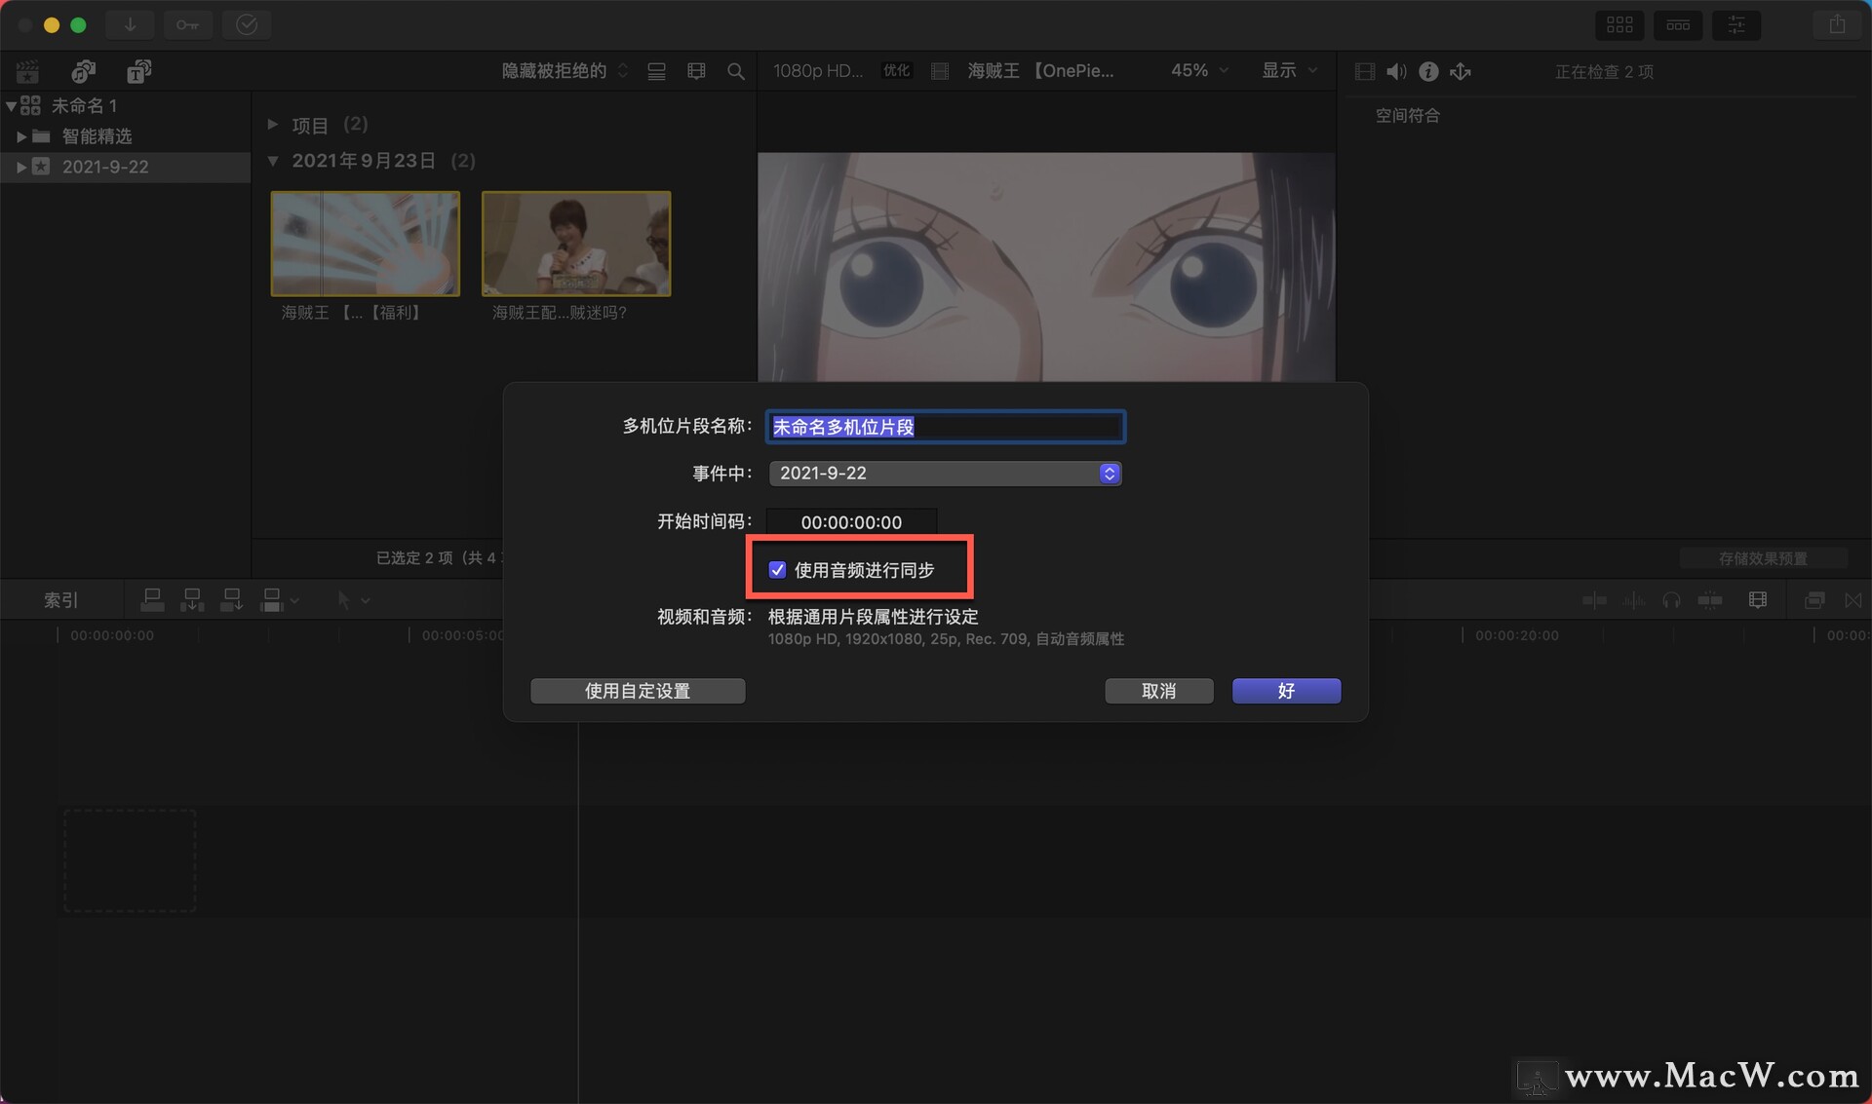Open the 45% viewer zoom dropdown
Screen dimensions: 1872x1104
click(1199, 70)
